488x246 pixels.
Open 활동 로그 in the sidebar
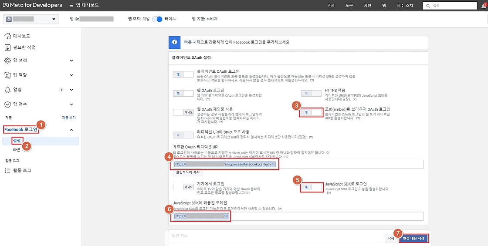tap(22, 170)
